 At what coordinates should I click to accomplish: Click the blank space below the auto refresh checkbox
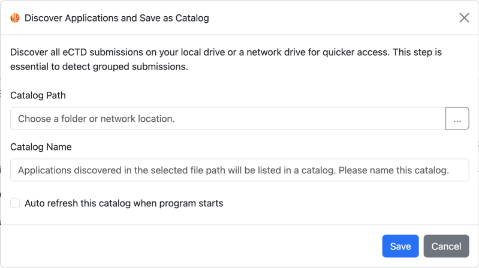pos(120,218)
